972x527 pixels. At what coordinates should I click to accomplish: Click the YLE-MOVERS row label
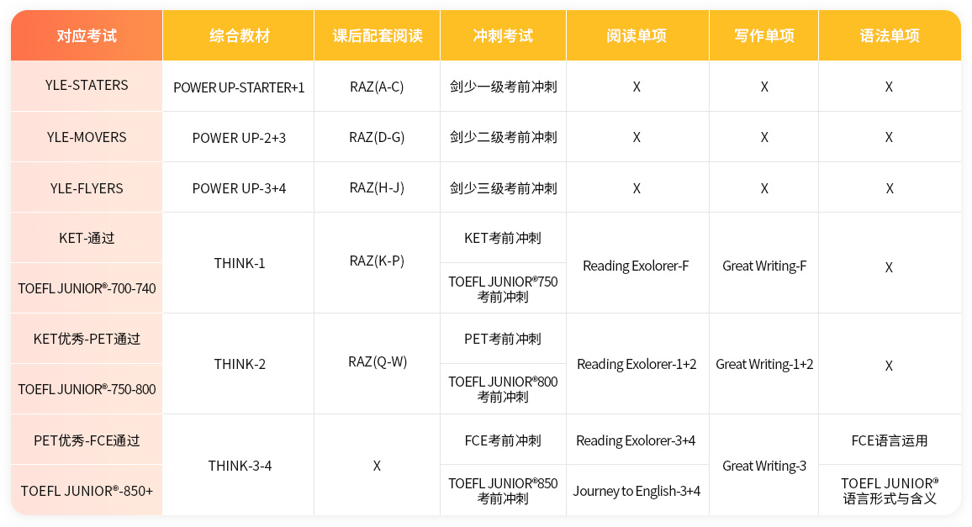click(87, 137)
